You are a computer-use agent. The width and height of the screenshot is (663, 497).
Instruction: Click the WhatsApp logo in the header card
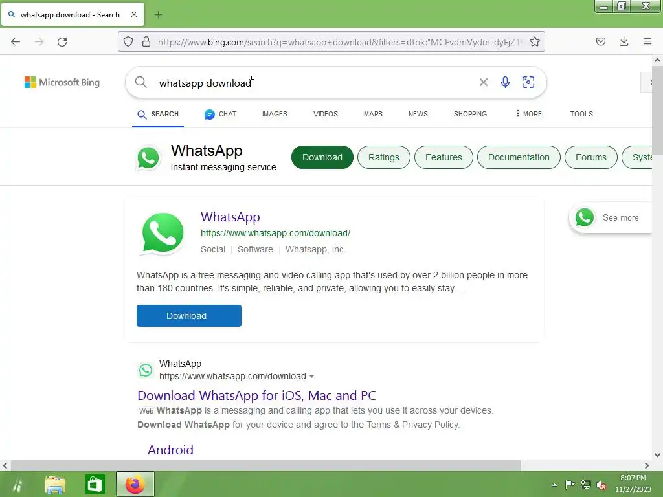(x=148, y=158)
